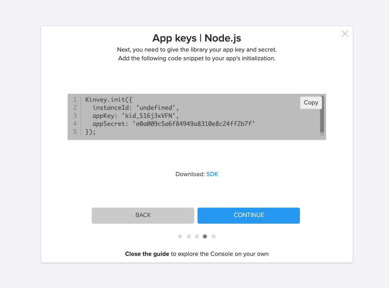
Task: Go to the third pagination dot
Action: [197, 236]
